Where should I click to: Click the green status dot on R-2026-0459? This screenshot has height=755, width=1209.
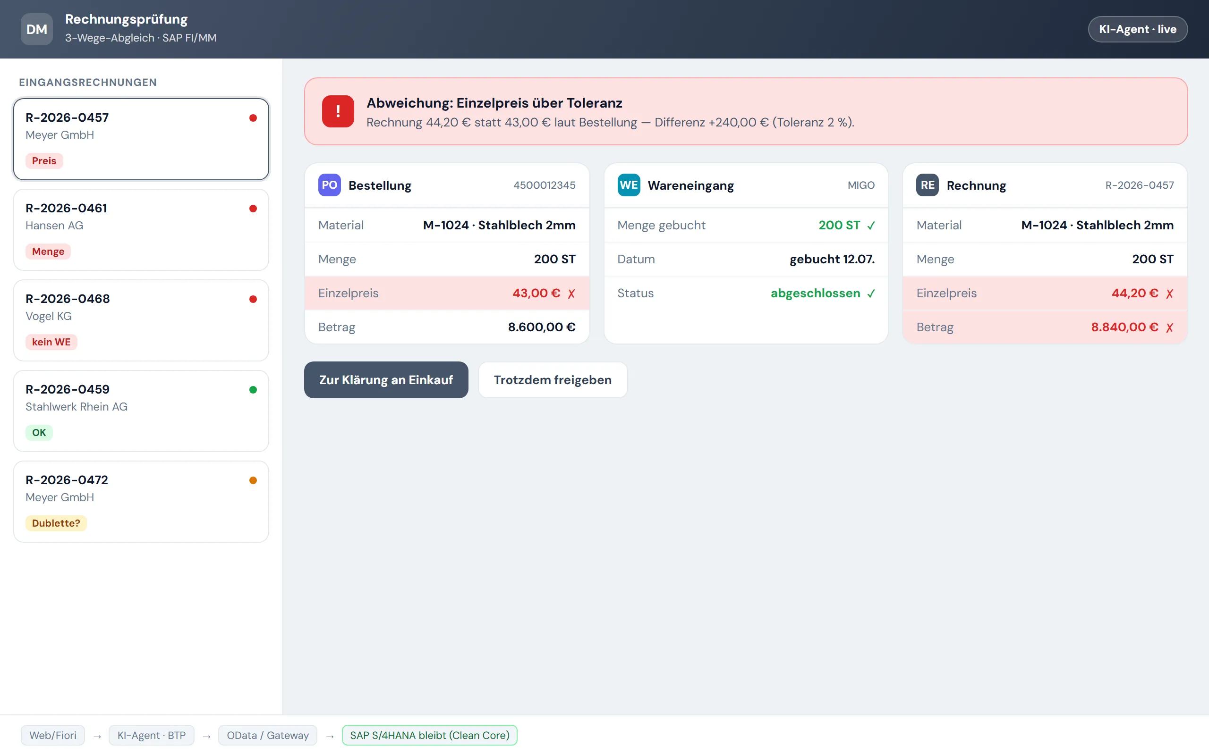click(x=253, y=390)
